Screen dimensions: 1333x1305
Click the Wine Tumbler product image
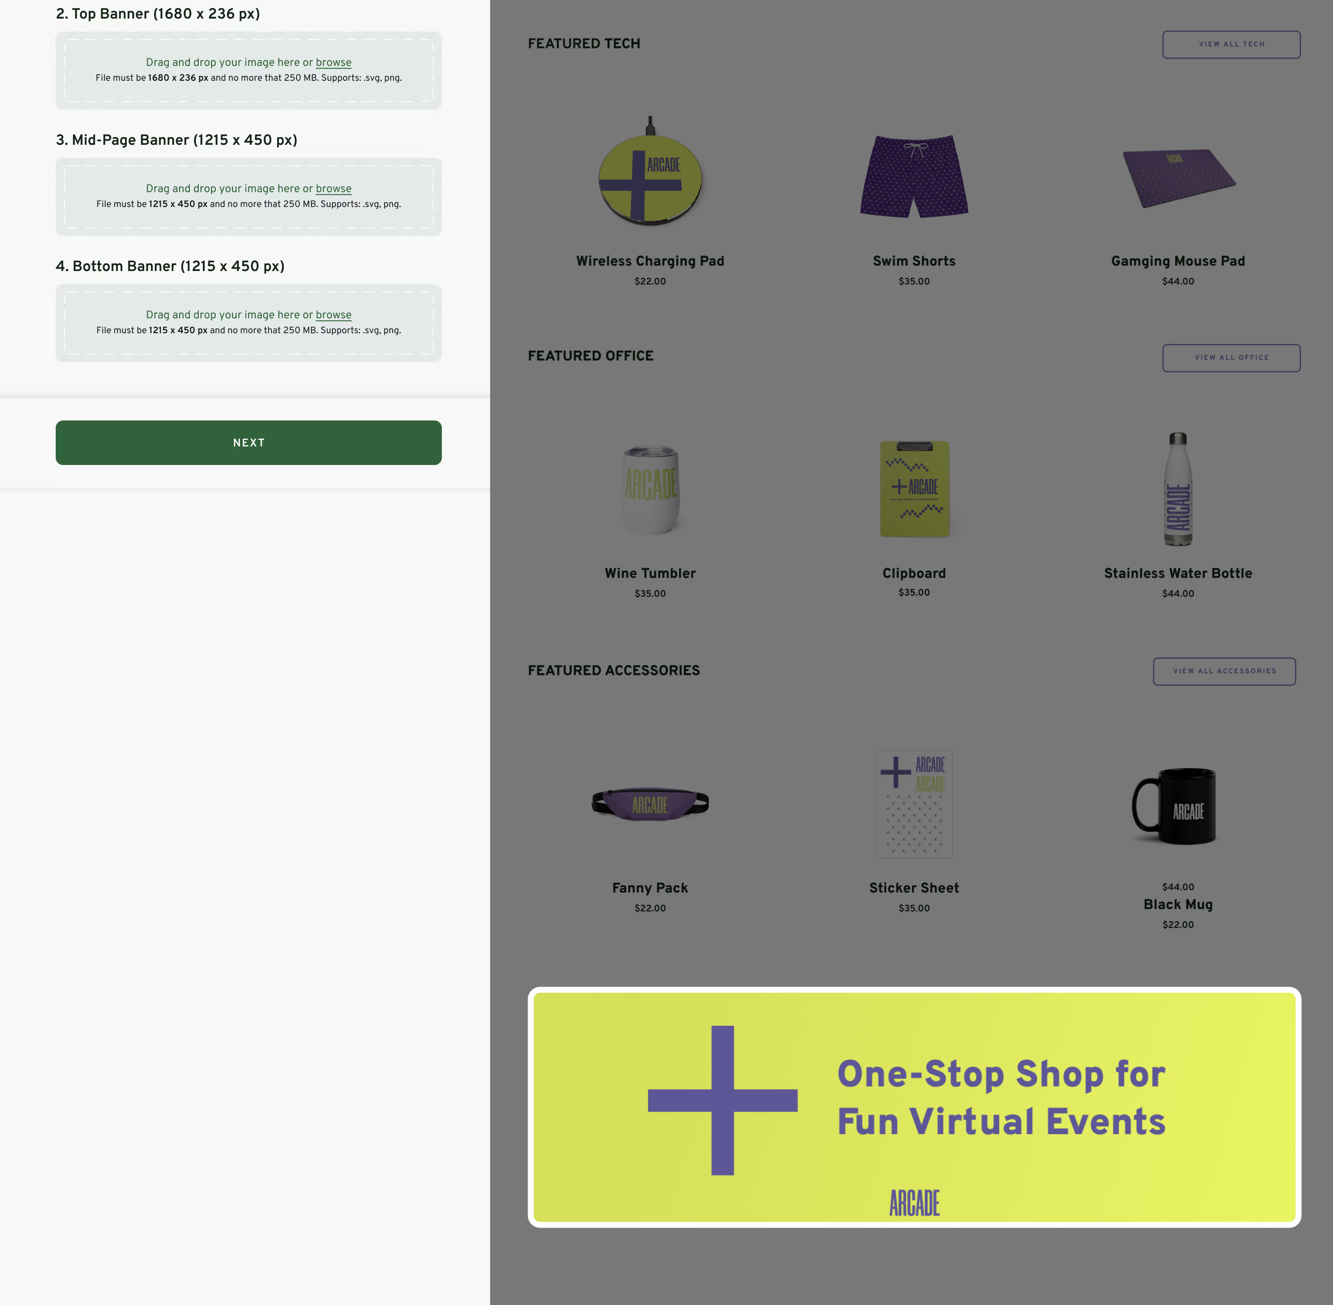click(650, 489)
